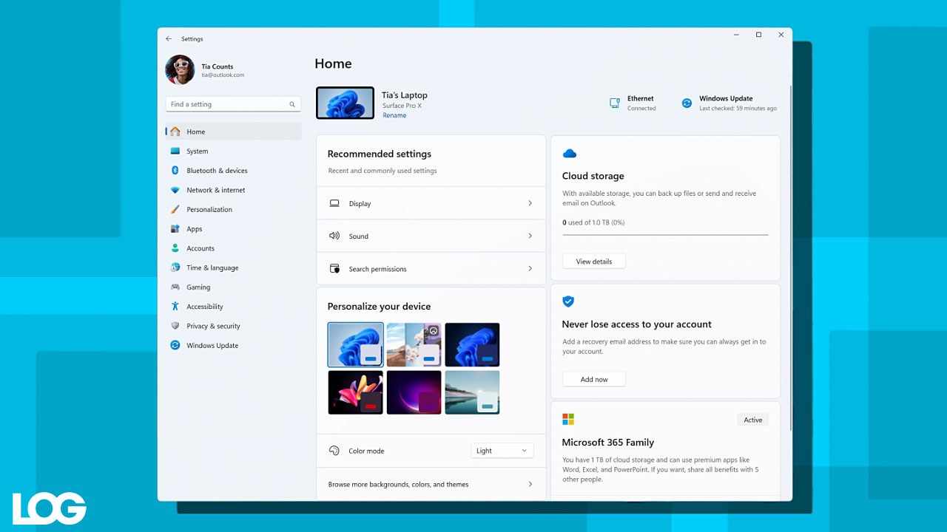Image resolution: width=947 pixels, height=532 pixels.
Task: Click the Bluetooth icon in sidebar
Action: (175, 171)
